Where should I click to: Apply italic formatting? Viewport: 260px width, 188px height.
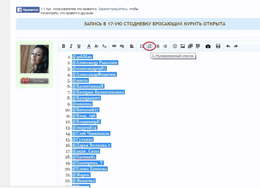71,46
